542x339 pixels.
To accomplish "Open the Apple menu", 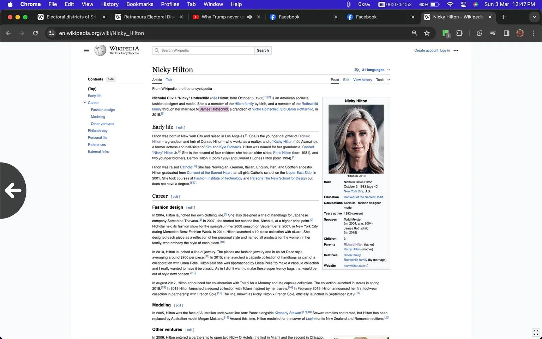I will 10,4.
